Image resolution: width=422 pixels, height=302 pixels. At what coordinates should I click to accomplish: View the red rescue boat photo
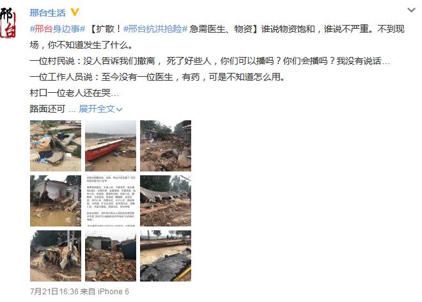[111, 146]
